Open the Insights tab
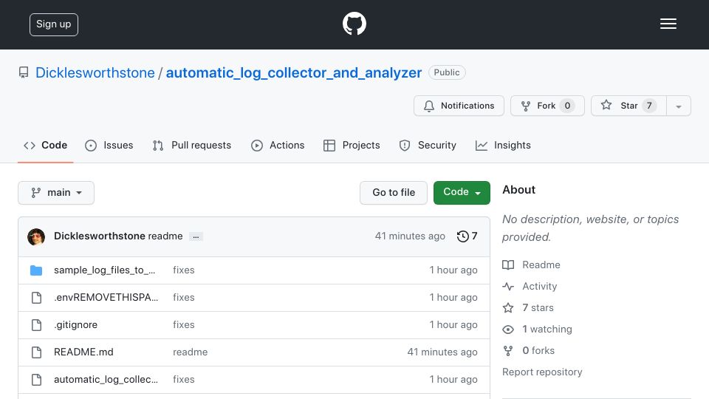709x399 pixels. coord(503,146)
